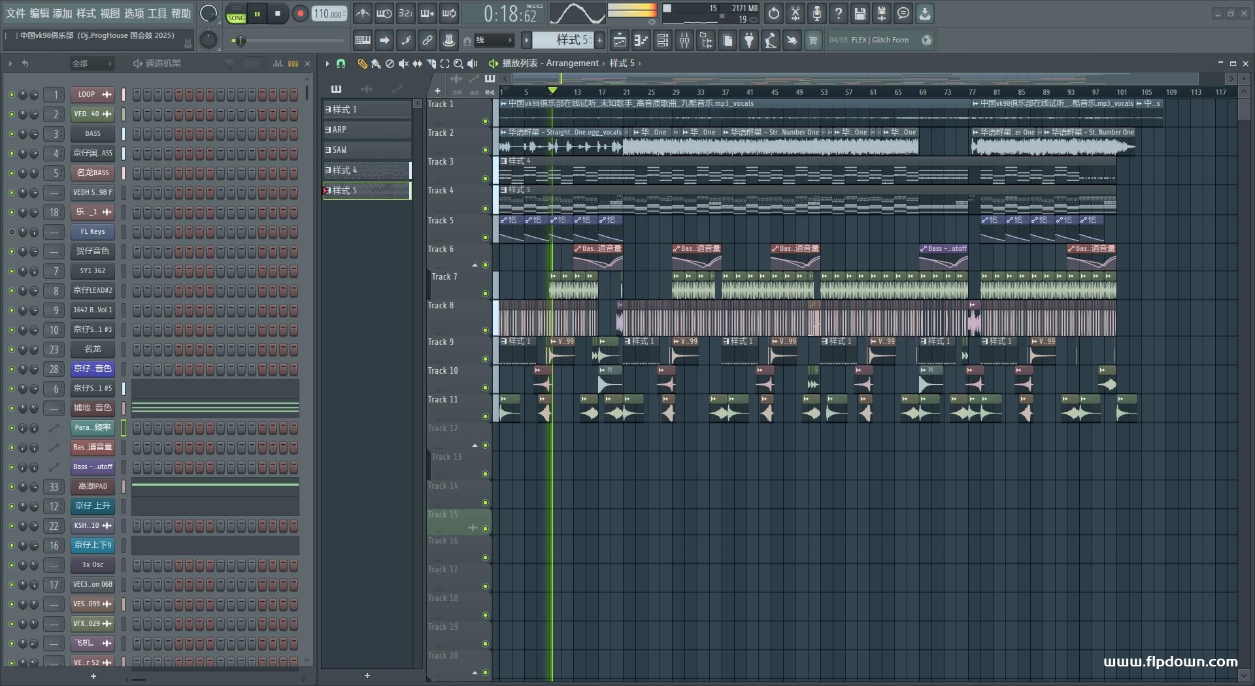
Task: Select the delete tool in playlist toolbar
Action: click(x=390, y=63)
